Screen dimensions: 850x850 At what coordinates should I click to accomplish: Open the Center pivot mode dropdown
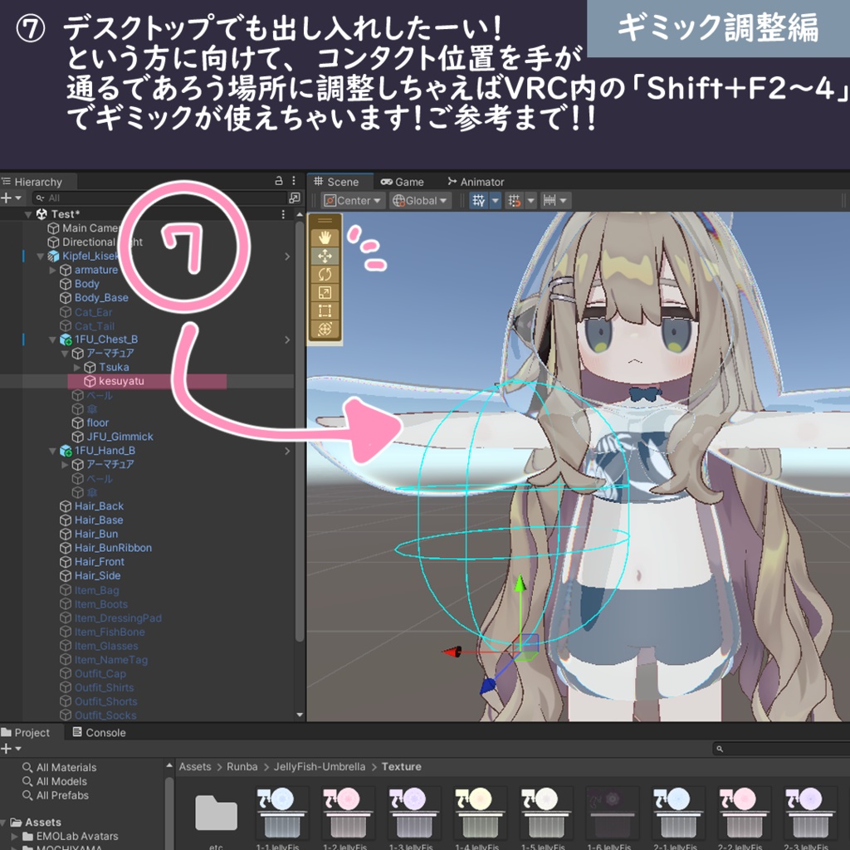click(353, 201)
